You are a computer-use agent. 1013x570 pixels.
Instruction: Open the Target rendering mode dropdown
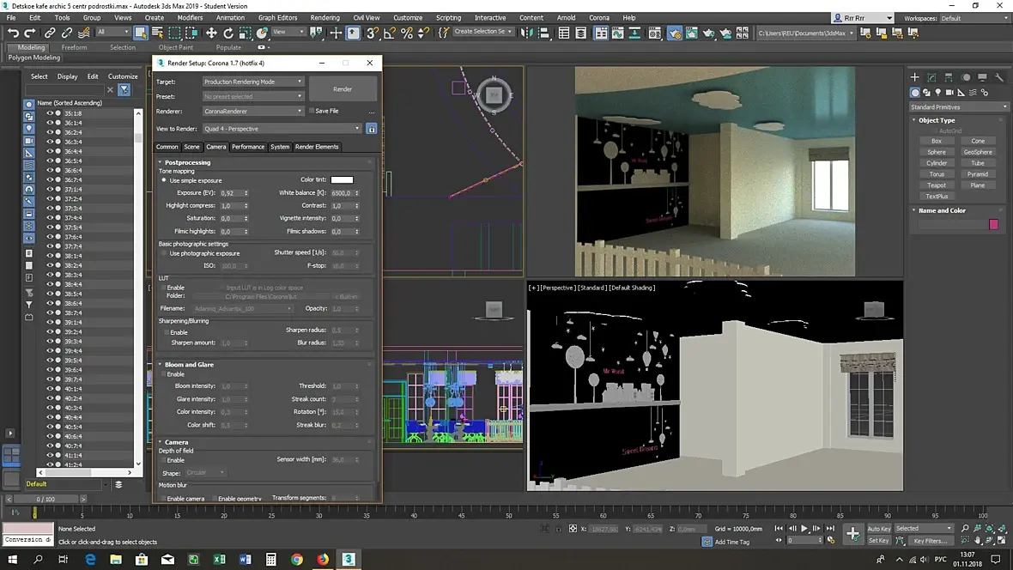pos(252,82)
